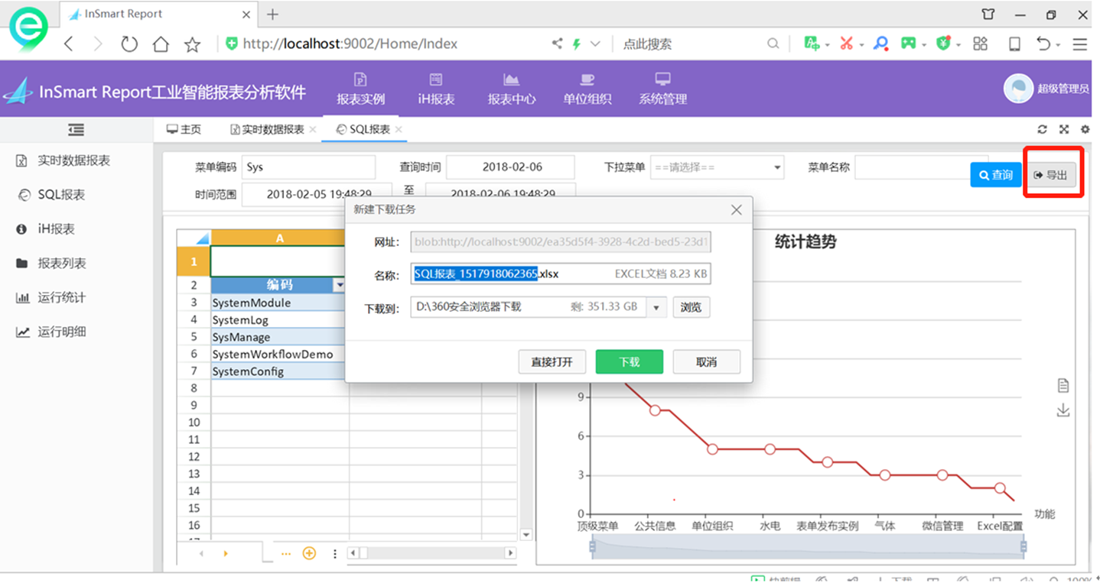Click the spreadsheet vertical scrollbar down arrow
Viewport: 1100px width, 583px height.
526,535
